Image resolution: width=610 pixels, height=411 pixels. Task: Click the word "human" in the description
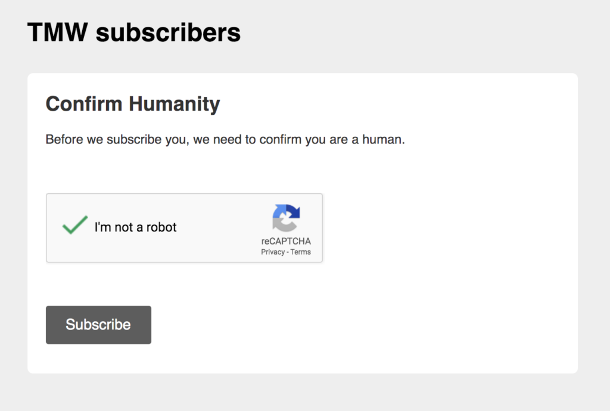click(x=382, y=139)
